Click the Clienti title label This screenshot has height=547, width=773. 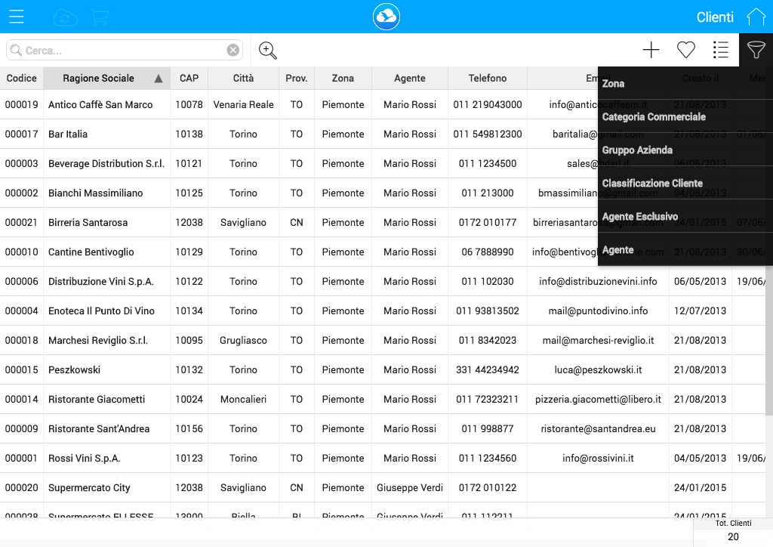click(715, 17)
